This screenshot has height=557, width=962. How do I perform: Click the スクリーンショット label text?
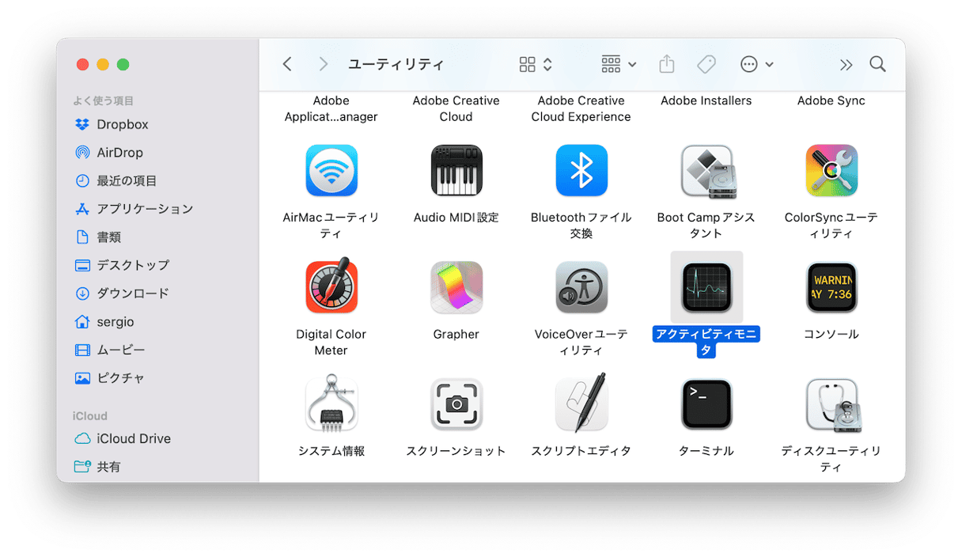click(456, 451)
